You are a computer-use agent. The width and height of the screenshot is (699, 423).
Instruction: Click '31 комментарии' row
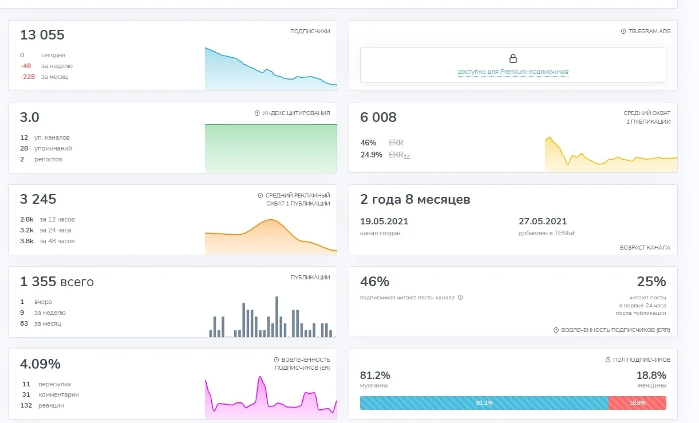click(x=50, y=394)
